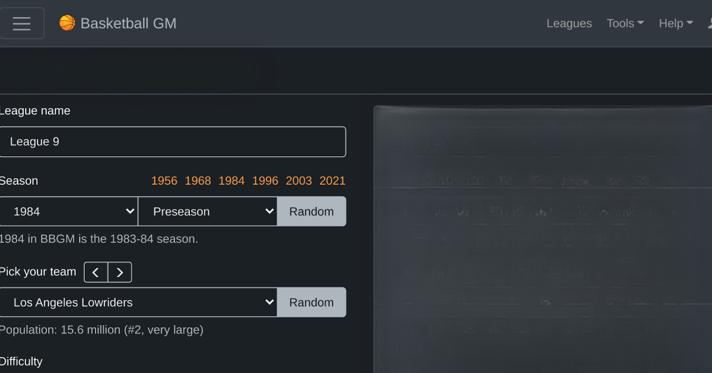Viewport: 712px width, 373px height.
Task: Go to previous team with left arrow
Action: tap(96, 272)
